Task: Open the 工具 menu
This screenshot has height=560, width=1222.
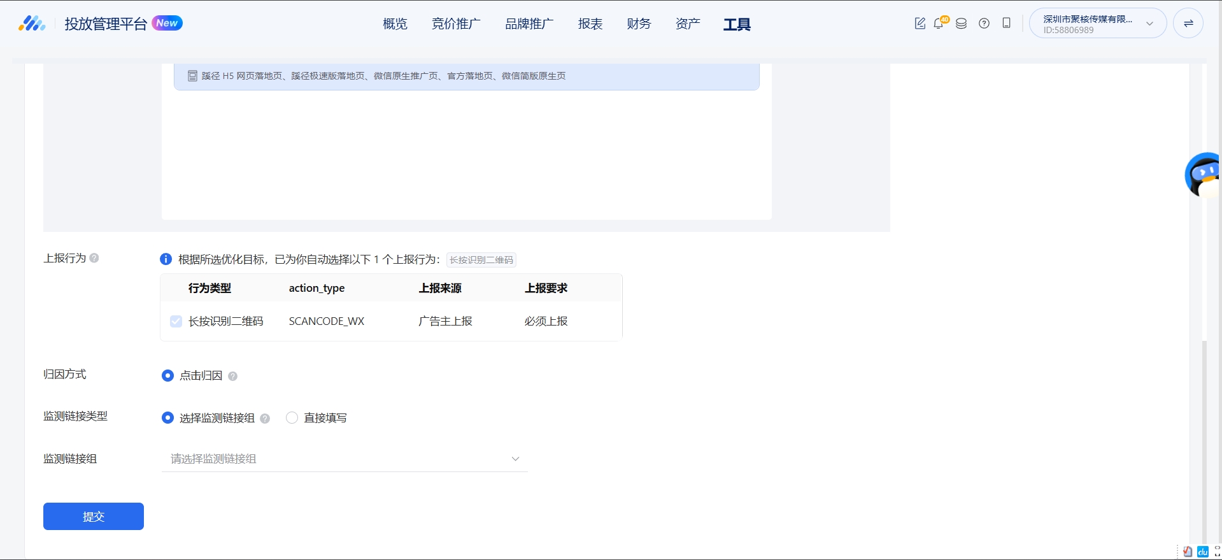Action: (737, 24)
